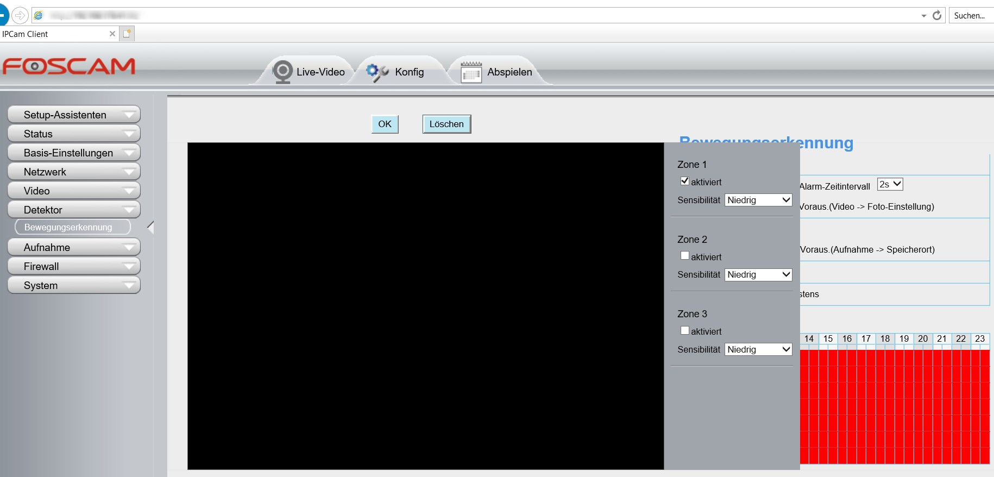Click the Konfig gear icon
994x477 pixels.
[x=377, y=72]
